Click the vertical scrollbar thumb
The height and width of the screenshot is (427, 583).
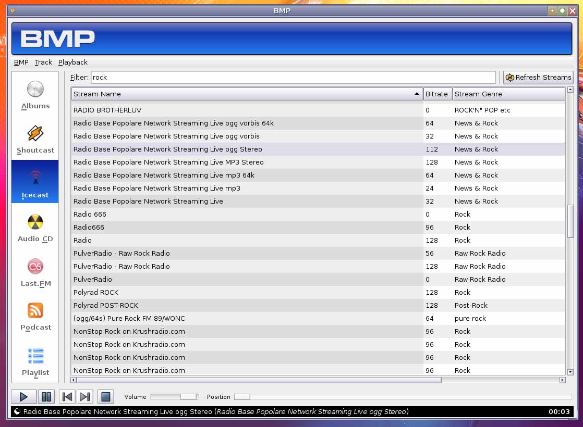tap(570, 221)
